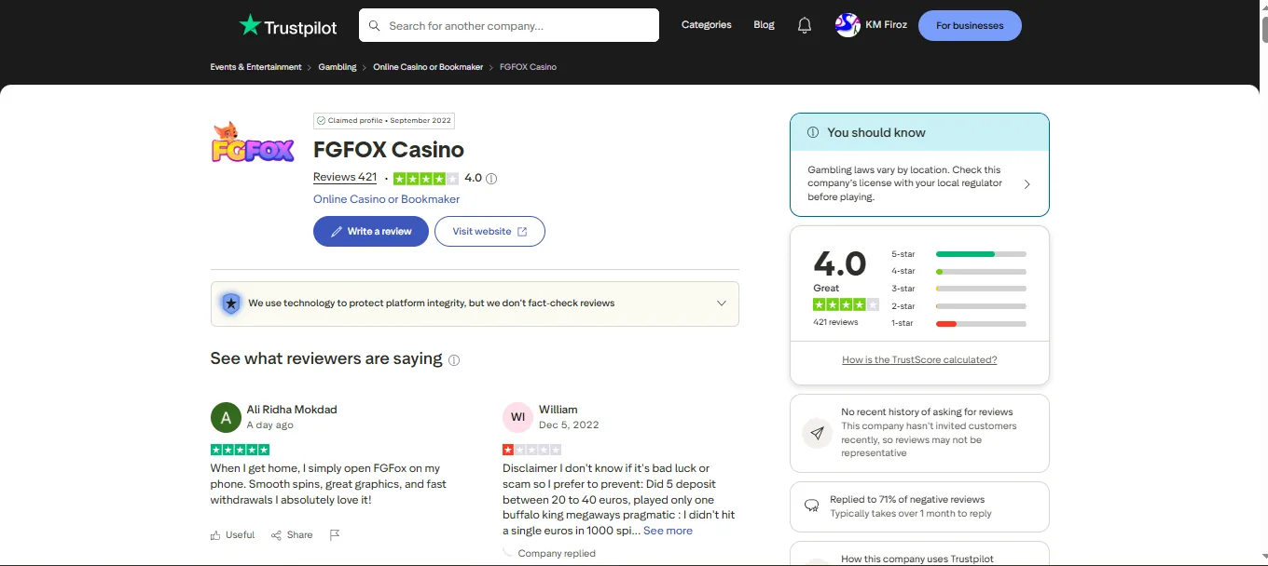Image resolution: width=1268 pixels, height=566 pixels.
Task: Click the FGFOX Casino breadcrumb text
Action: (x=528, y=67)
